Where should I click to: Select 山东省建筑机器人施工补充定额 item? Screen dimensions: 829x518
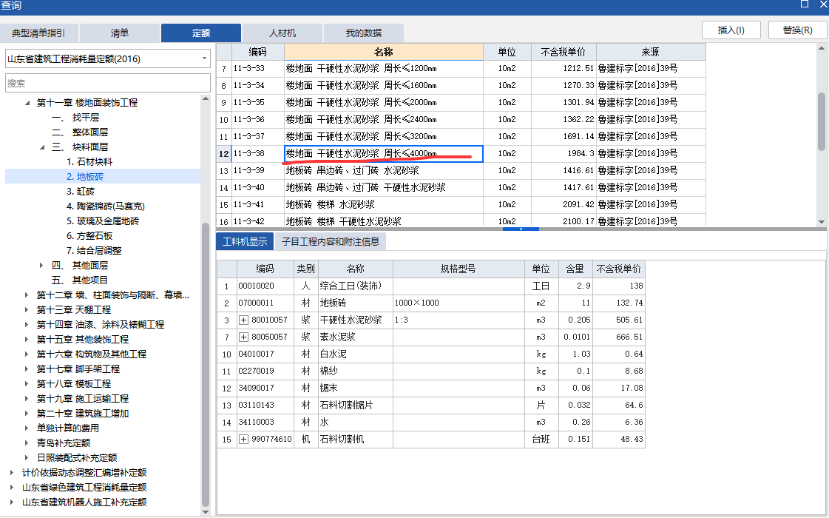84,502
